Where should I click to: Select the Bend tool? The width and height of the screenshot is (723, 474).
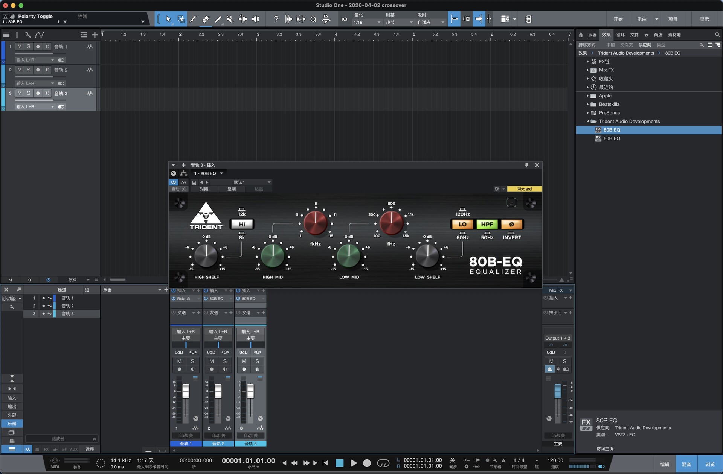(x=243, y=19)
